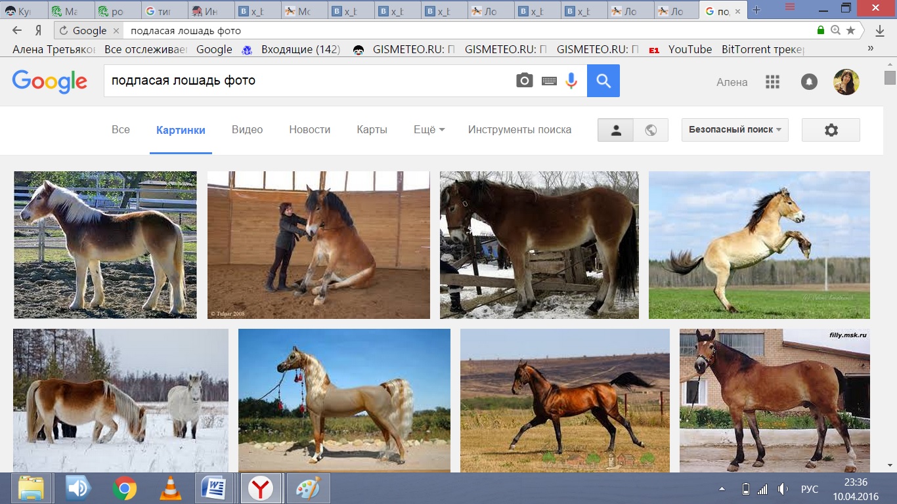Open the Google apps grid
Image resolution: width=897 pixels, height=504 pixels.
click(x=772, y=82)
